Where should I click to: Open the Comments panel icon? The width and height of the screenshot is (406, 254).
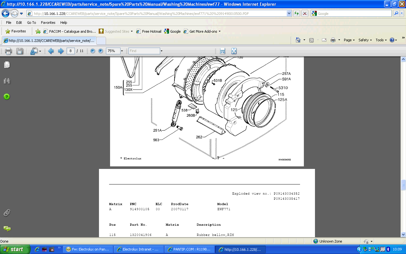tap(7, 229)
